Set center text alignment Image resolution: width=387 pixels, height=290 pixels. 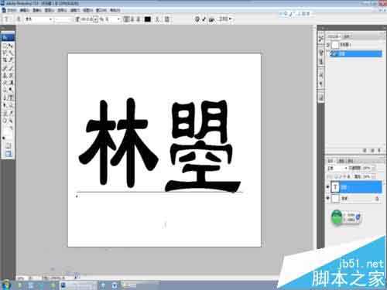tap(132, 19)
